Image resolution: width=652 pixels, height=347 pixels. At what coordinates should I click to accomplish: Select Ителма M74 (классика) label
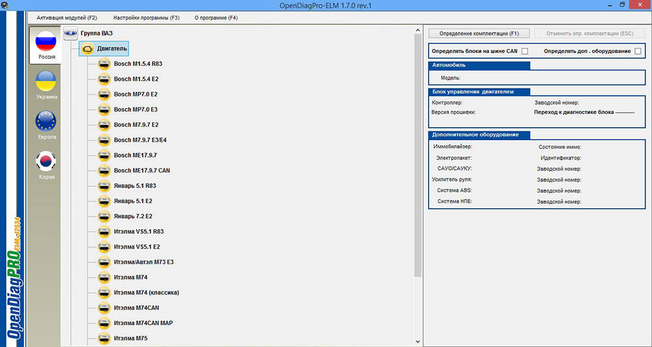(146, 292)
